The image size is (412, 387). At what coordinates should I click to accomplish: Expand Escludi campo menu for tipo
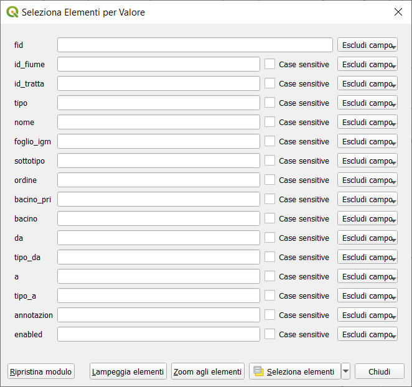pyautogui.click(x=367, y=103)
